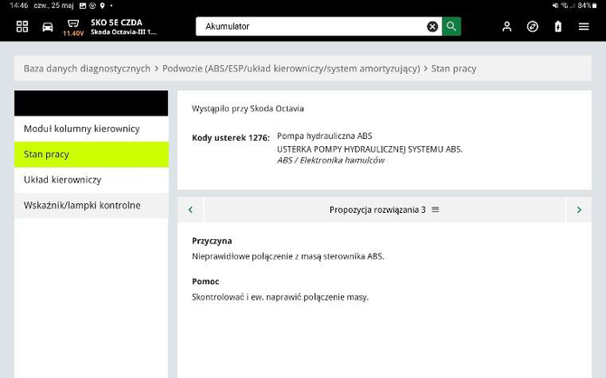Go to next solution proposal arrow
Image resolution: width=606 pixels, height=378 pixels.
point(579,209)
